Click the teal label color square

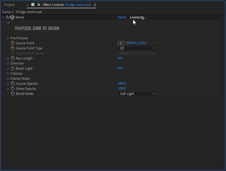(x=33, y=4)
